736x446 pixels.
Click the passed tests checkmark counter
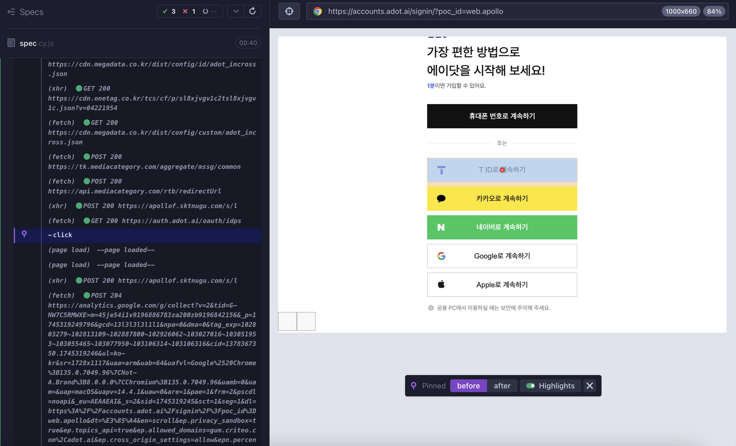pos(169,11)
